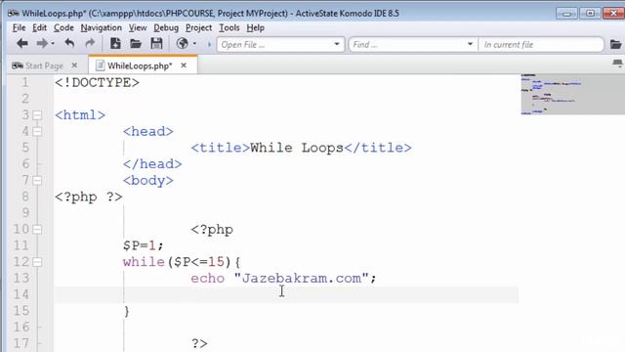This screenshot has height=352, width=625.
Task: Click the '$P=1;' statement on line 11
Action: [x=144, y=245]
